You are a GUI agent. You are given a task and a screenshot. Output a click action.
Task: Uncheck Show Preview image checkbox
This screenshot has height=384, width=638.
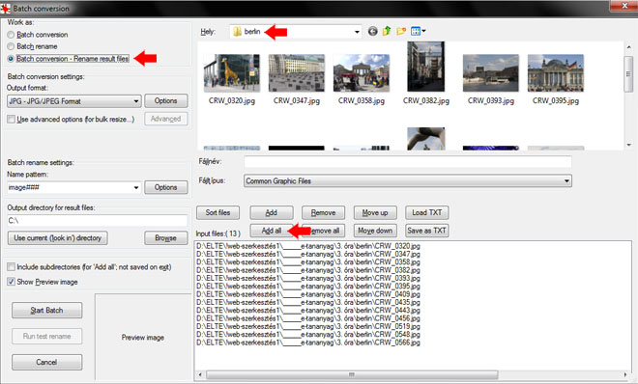click(11, 282)
